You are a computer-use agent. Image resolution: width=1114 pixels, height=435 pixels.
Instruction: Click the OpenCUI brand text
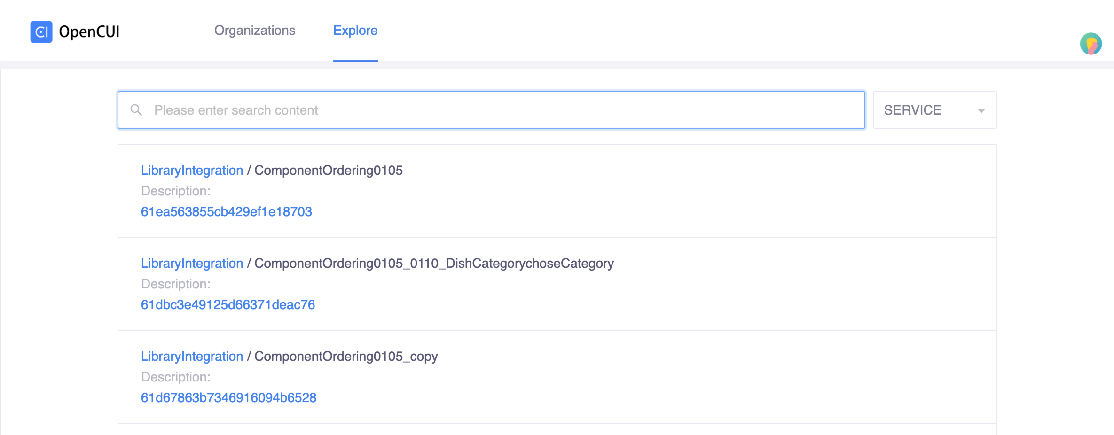[88, 32]
